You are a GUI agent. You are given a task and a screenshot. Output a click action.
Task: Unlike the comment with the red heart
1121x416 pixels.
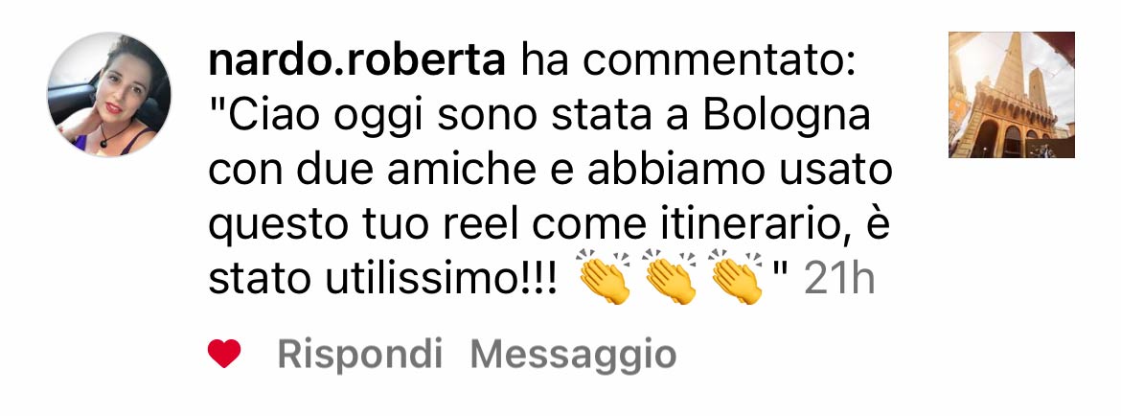(224, 354)
